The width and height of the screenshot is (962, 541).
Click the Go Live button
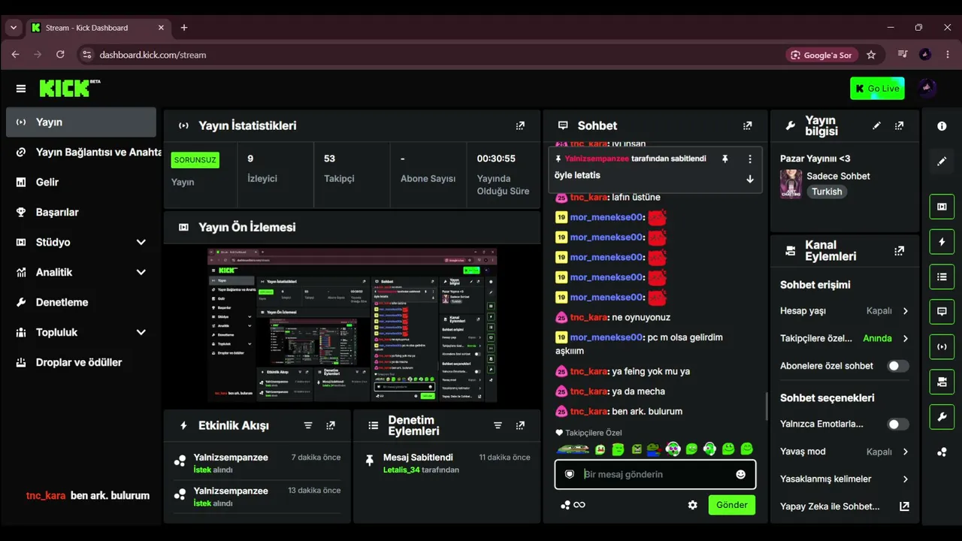click(877, 88)
